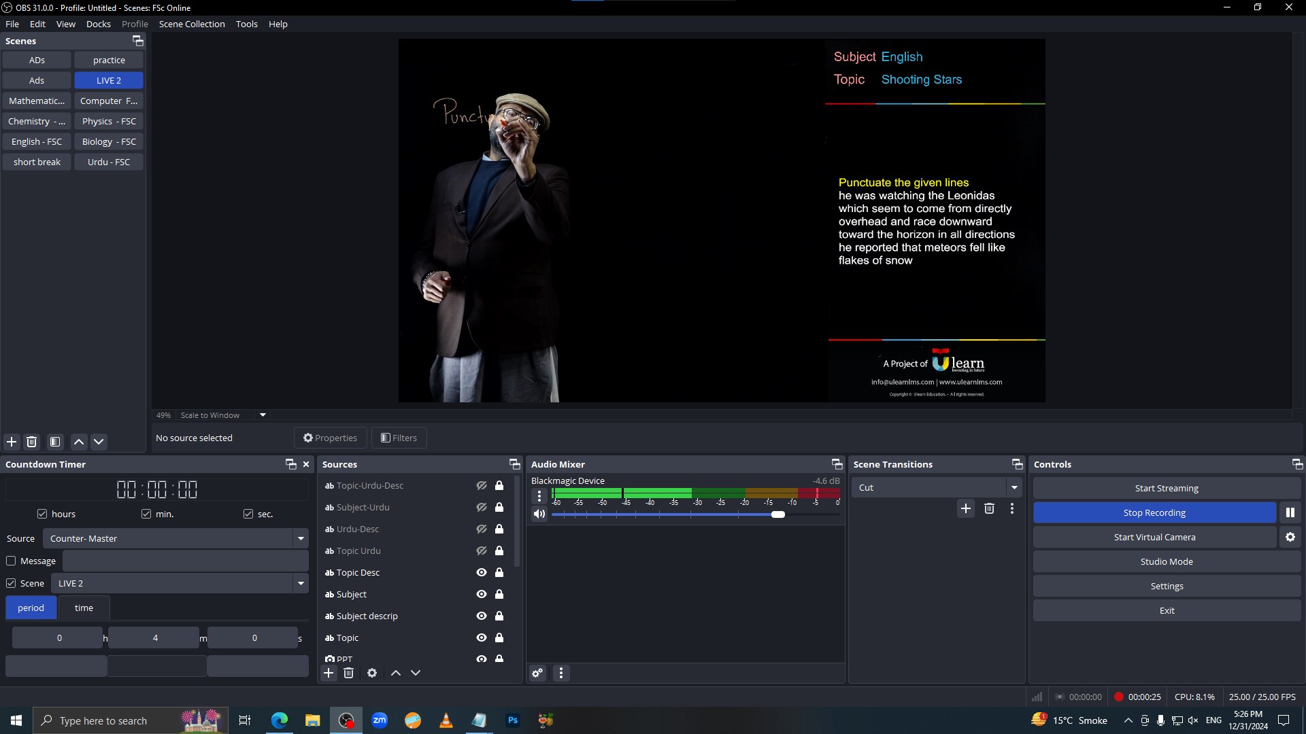Switch to the English - FSC scene
Image resolution: width=1306 pixels, height=734 pixels.
(37, 141)
